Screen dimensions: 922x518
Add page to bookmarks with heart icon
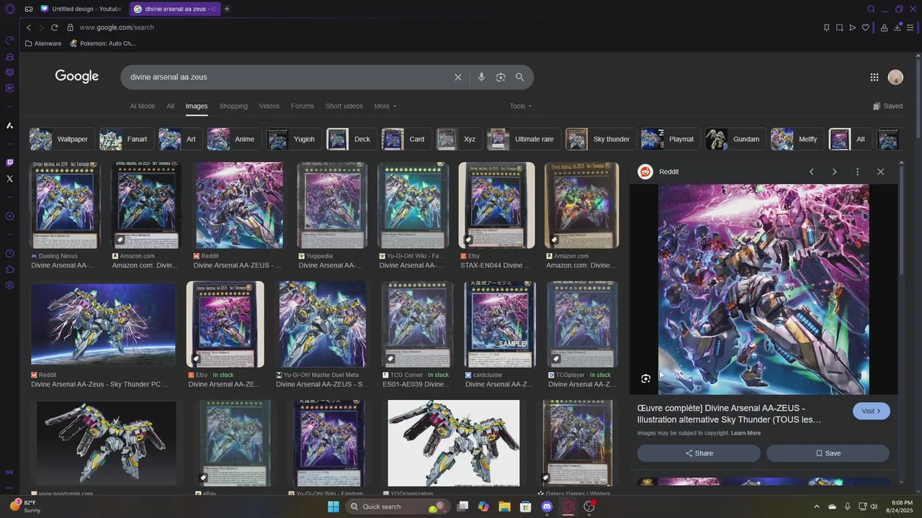[x=865, y=27]
